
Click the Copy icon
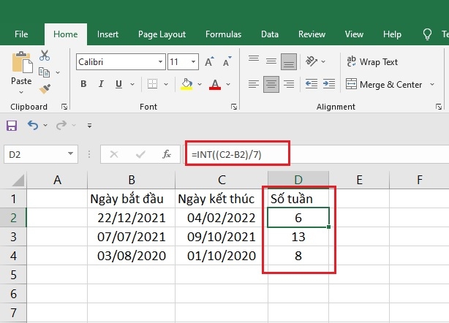coord(44,72)
